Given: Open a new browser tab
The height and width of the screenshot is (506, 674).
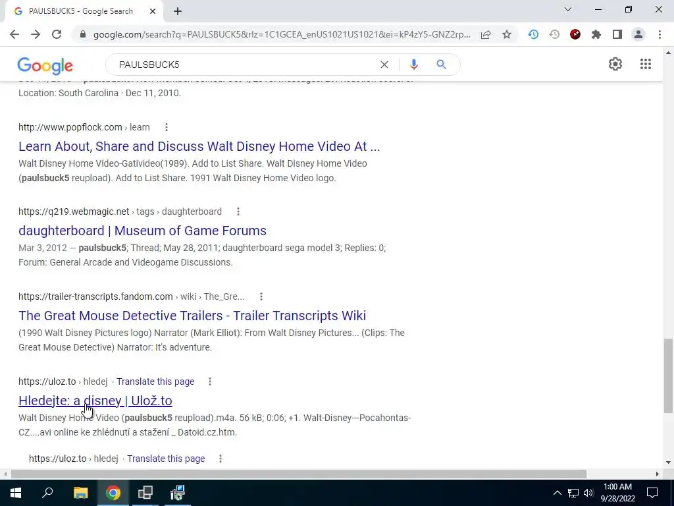Looking at the screenshot, I should coord(178,11).
